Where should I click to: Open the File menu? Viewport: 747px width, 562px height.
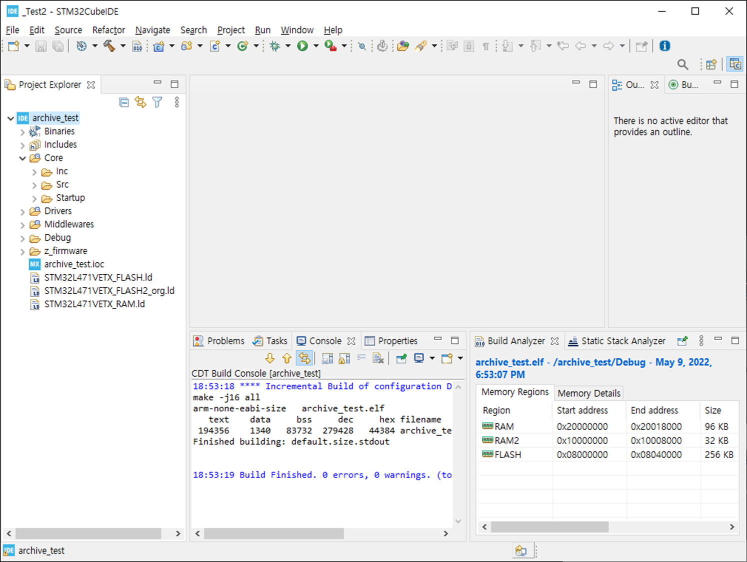[12, 30]
